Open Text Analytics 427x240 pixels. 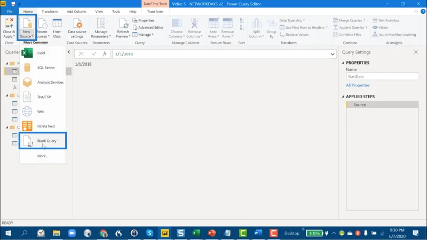point(386,20)
